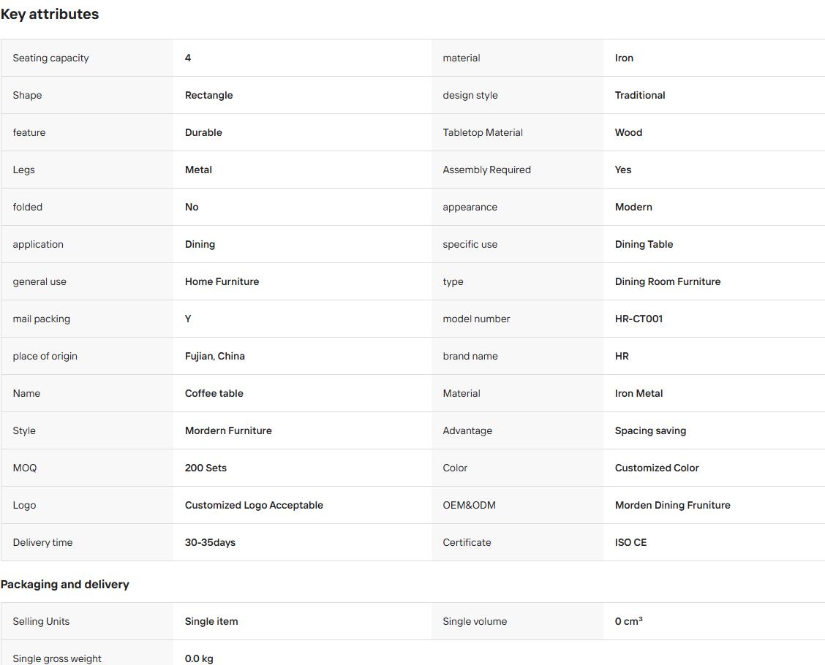Click the Packaging and delivery heading

click(64, 585)
